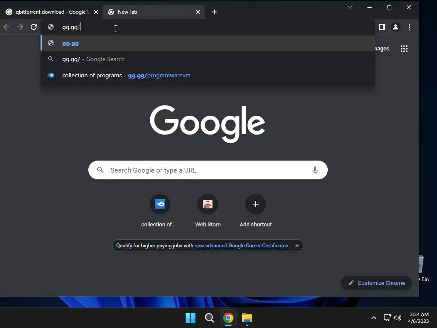Select the New Tab tab
Viewport: 437px width, 328px height.
coord(154,12)
